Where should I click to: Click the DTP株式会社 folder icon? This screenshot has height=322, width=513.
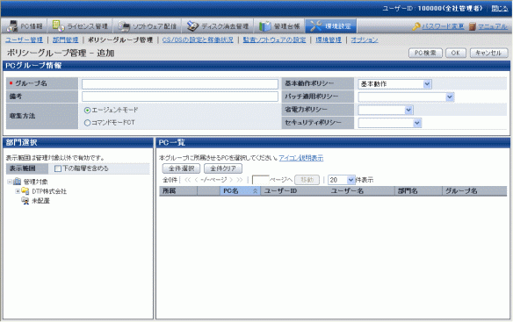tap(25, 191)
